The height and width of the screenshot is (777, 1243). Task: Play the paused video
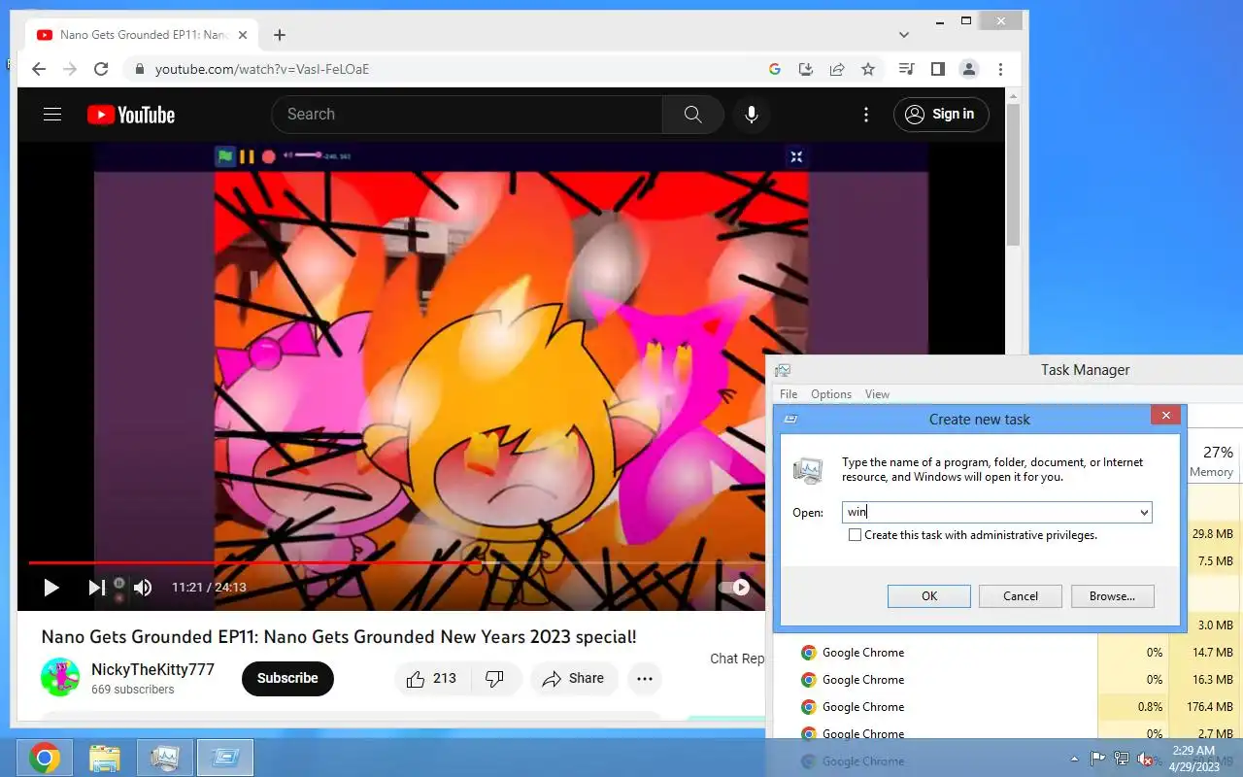[x=51, y=587]
